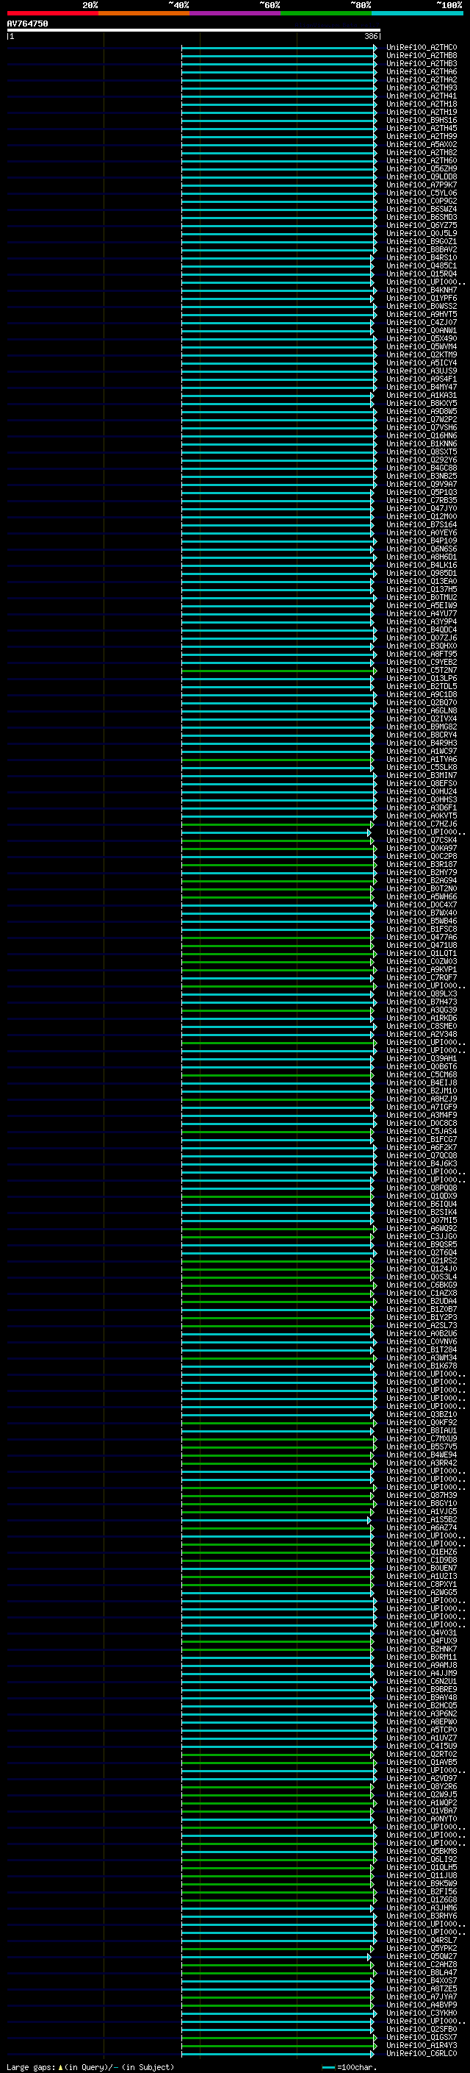The width and height of the screenshot is (470, 2073).
Task: Click the green ~80% identity legend segment
Action: click(325, 13)
